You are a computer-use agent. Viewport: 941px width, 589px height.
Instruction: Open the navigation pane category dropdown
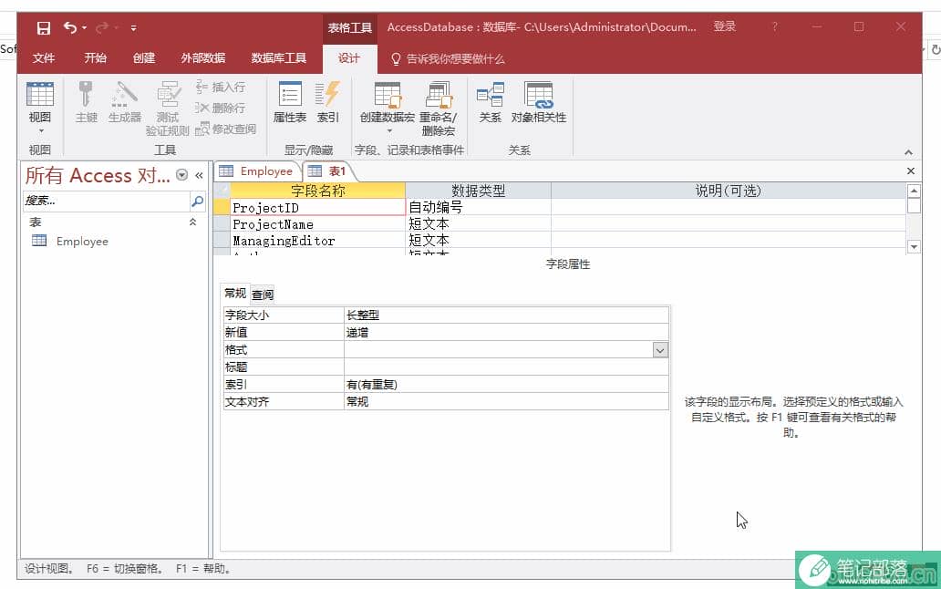coord(181,175)
